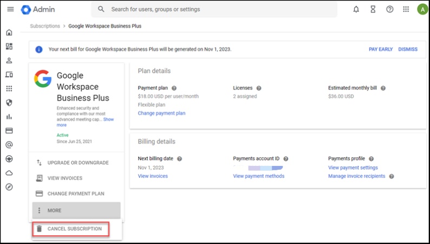Click help icon beside Manage invoice recipients
The image size is (430, 244).
coord(392,176)
